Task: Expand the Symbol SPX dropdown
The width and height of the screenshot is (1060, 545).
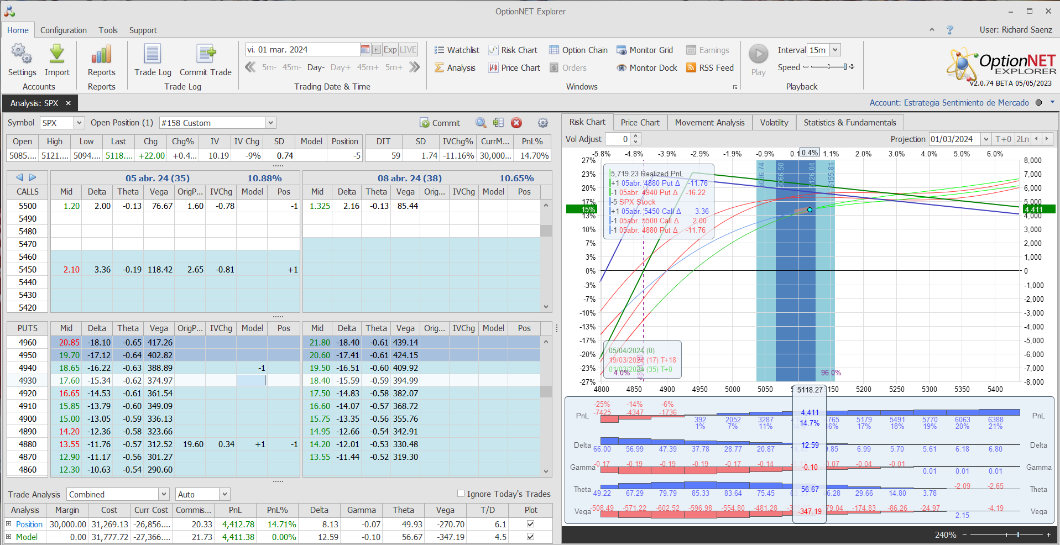Action: [79, 123]
